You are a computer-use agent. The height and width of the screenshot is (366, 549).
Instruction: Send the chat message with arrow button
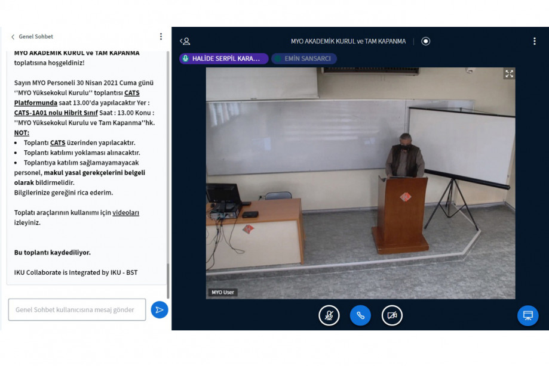click(x=159, y=309)
